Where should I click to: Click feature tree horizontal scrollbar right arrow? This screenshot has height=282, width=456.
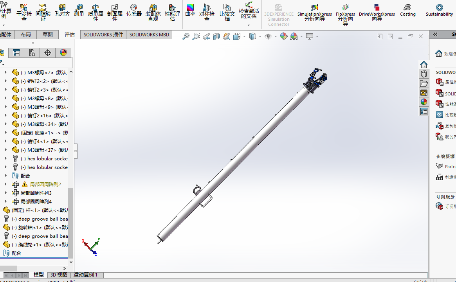tap(65, 268)
